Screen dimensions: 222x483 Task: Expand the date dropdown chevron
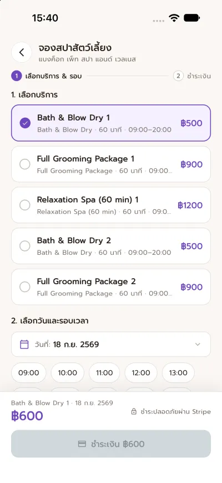pos(198,344)
